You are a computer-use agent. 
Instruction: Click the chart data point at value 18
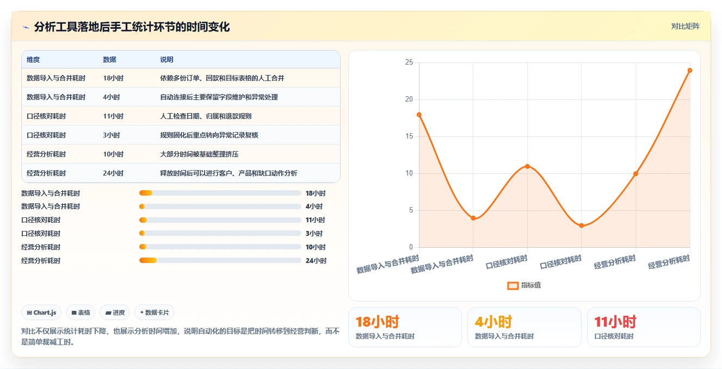point(419,115)
